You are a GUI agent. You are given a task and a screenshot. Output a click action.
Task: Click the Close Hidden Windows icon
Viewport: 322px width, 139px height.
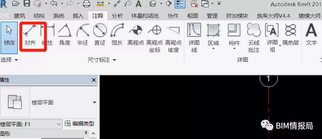tap(194, 4)
